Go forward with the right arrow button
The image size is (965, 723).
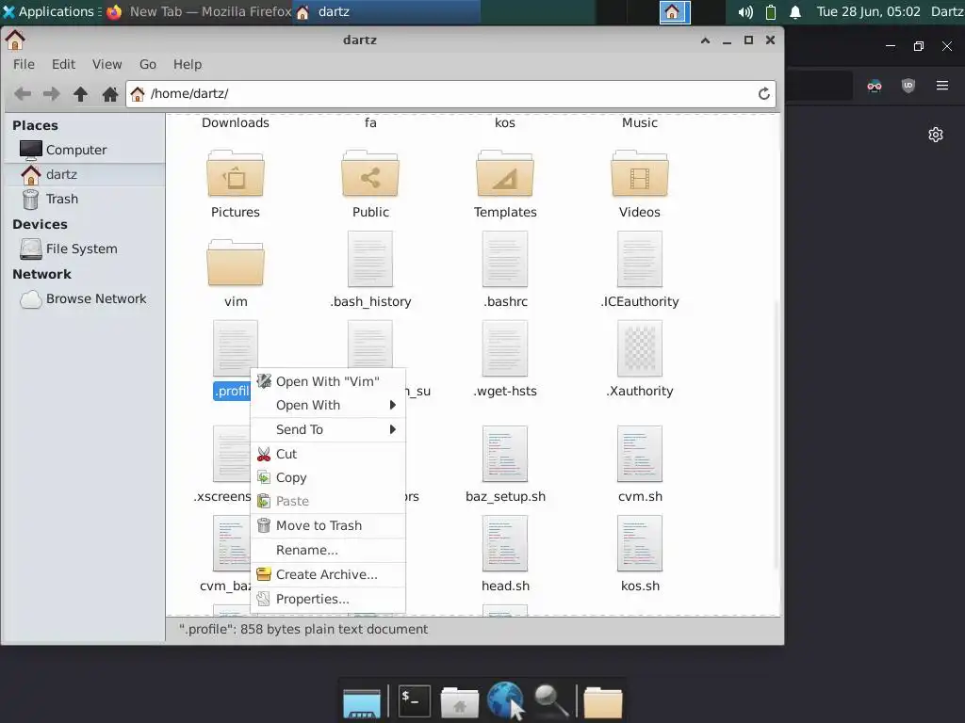click(52, 94)
